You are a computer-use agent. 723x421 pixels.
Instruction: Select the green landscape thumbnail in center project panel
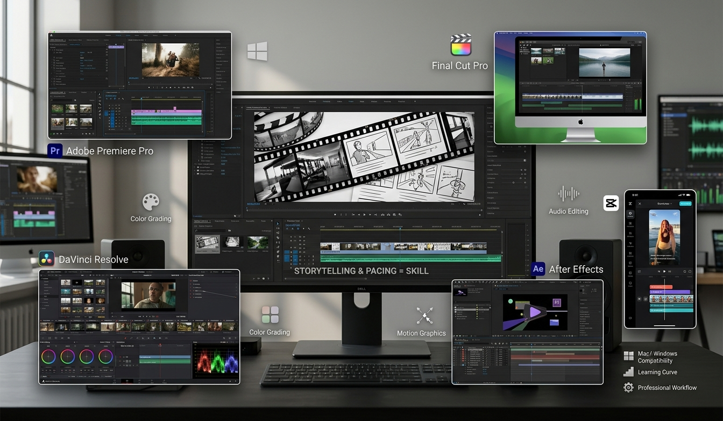click(258, 242)
